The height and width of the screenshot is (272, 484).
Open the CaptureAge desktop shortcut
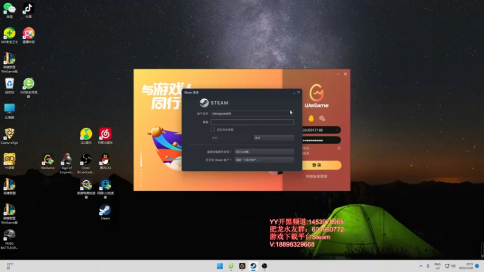click(x=10, y=136)
